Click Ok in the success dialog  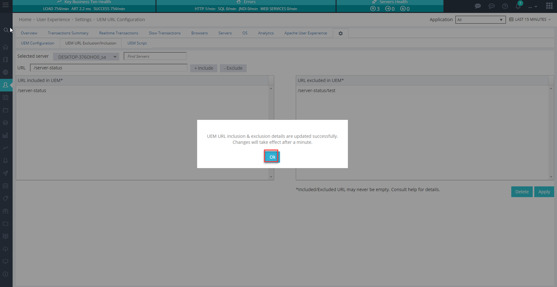click(272, 157)
